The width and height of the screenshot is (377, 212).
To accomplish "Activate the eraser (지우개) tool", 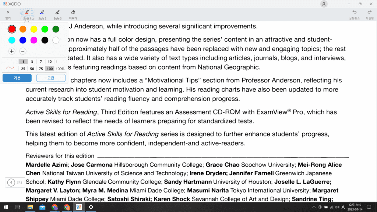I will 73,14.
